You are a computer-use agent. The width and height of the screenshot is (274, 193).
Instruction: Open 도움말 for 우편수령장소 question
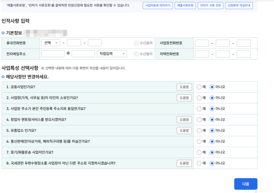click(184, 163)
